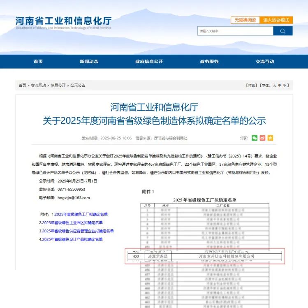Open the 交流互动 navigation item
Image resolution: width=308 pixels, height=308 pixels.
tap(264, 62)
